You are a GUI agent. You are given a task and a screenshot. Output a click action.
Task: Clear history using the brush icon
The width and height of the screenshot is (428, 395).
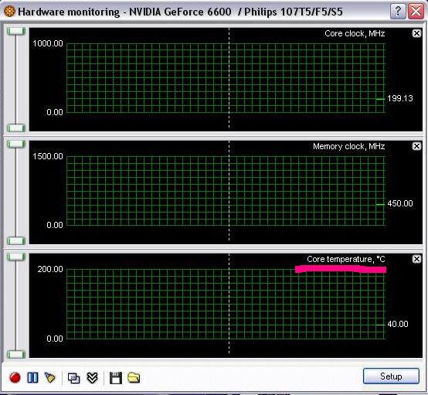point(49,377)
